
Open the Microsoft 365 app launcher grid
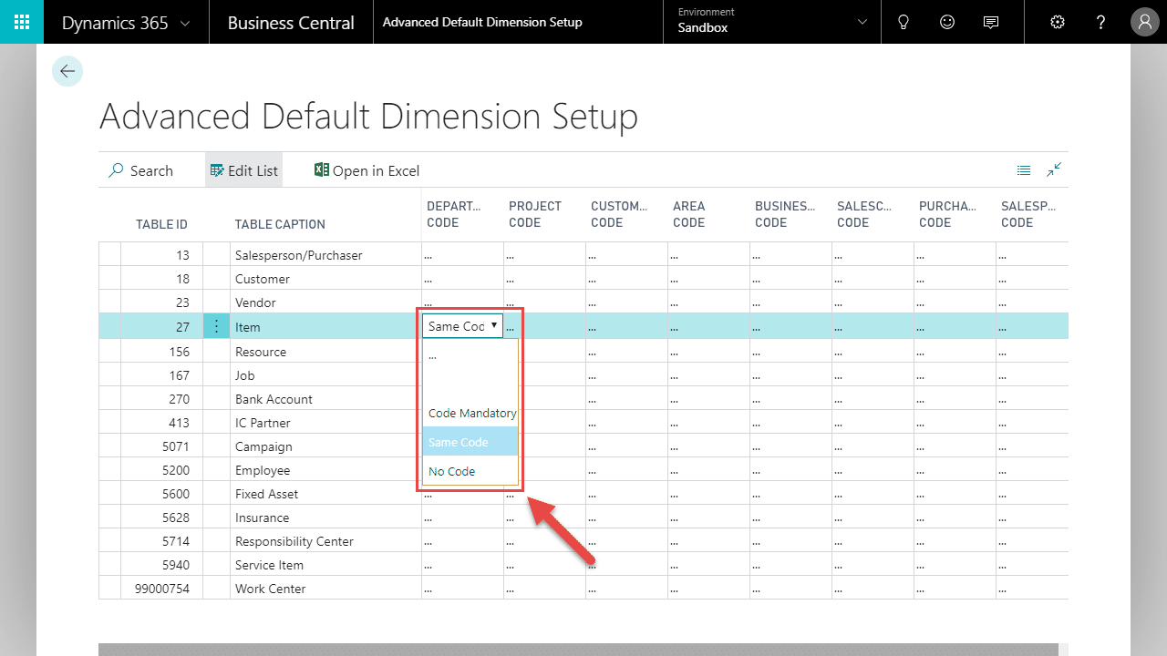(x=21, y=21)
